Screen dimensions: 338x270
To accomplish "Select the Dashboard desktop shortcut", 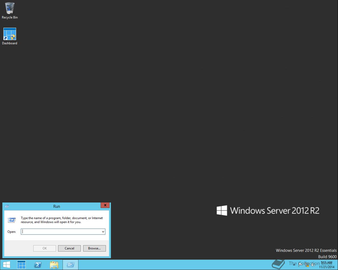I will [10, 36].
